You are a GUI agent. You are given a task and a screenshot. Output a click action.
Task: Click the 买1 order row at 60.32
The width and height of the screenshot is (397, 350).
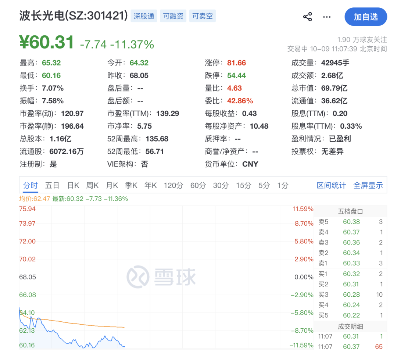tap(350, 274)
